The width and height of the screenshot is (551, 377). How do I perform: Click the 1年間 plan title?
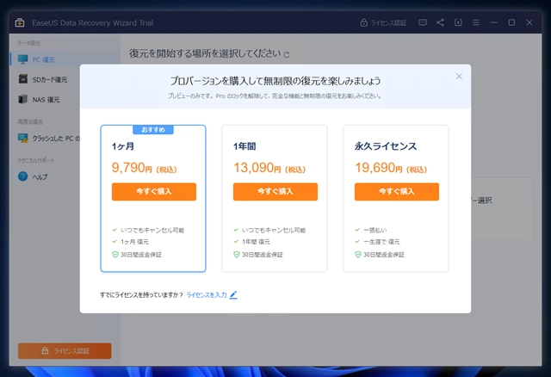[x=245, y=146]
